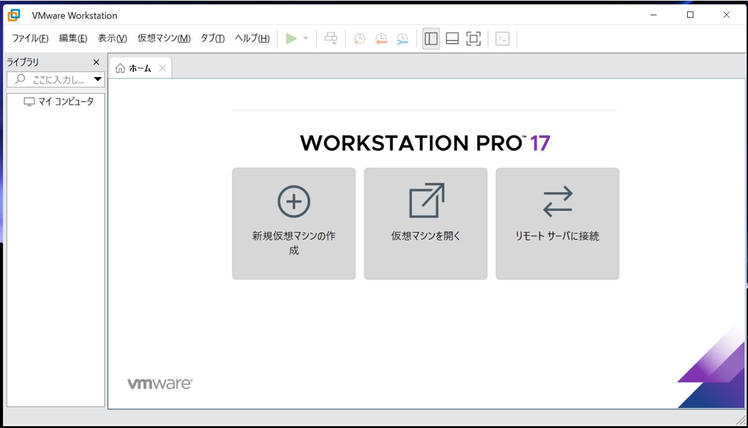This screenshot has height=428, width=748.
Task: Click the Send Ctrl+Alt+Del toolbar icon
Action: [x=331, y=39]
